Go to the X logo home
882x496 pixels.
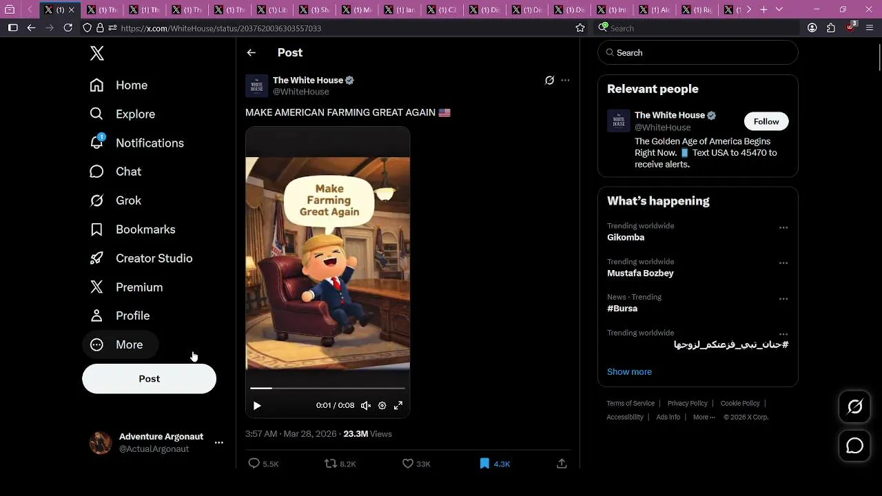click(x=97, y=53)
